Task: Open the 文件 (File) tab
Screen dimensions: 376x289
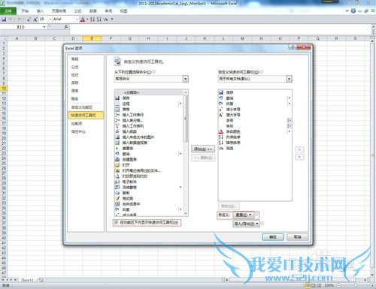Action: pyautogui.click(x=8, y=11)
